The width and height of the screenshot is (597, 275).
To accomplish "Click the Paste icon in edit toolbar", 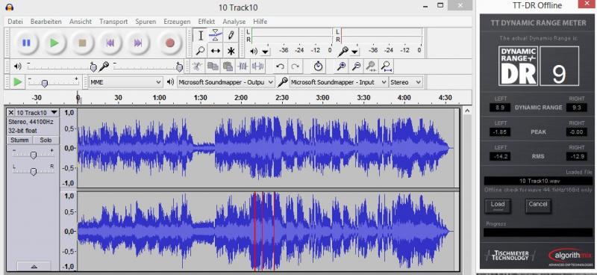I will click(228, 67).
